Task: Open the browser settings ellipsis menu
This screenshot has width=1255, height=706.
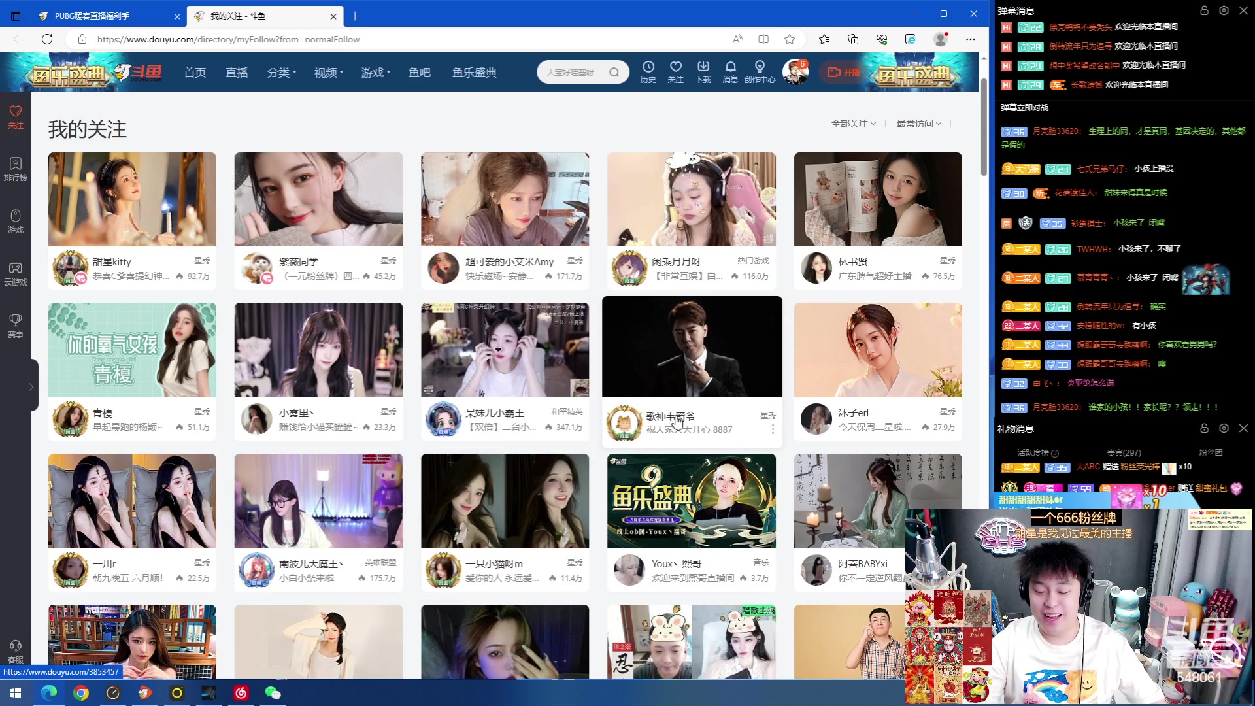Action: 971,39
